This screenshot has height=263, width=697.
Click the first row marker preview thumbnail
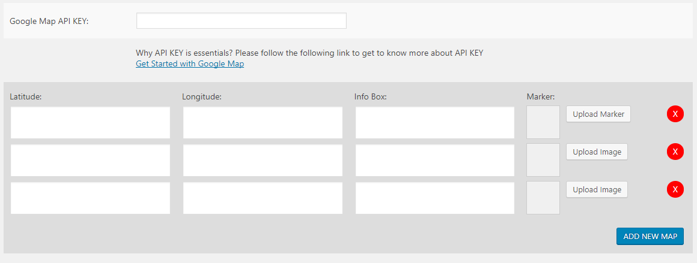(543, 122)
